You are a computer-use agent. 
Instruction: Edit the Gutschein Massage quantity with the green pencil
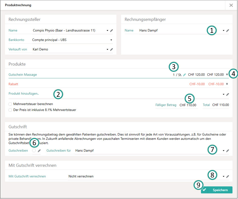pyautogui.click(x=184, y=75)
